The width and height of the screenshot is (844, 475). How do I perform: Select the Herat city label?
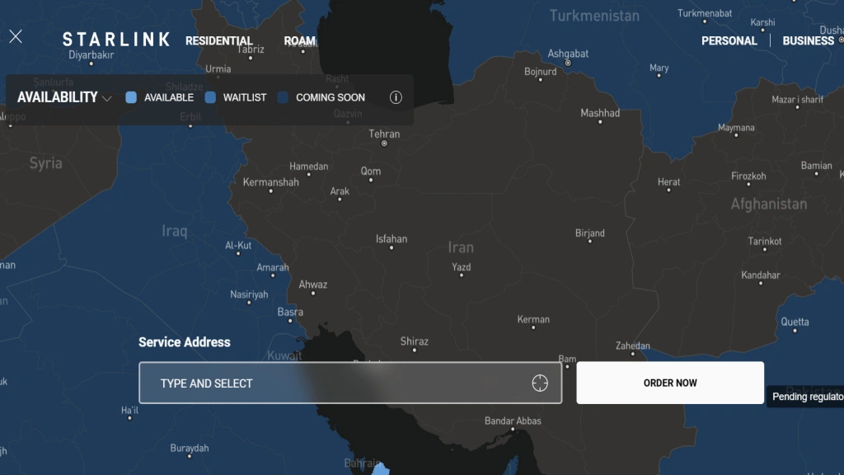point(669,182)
